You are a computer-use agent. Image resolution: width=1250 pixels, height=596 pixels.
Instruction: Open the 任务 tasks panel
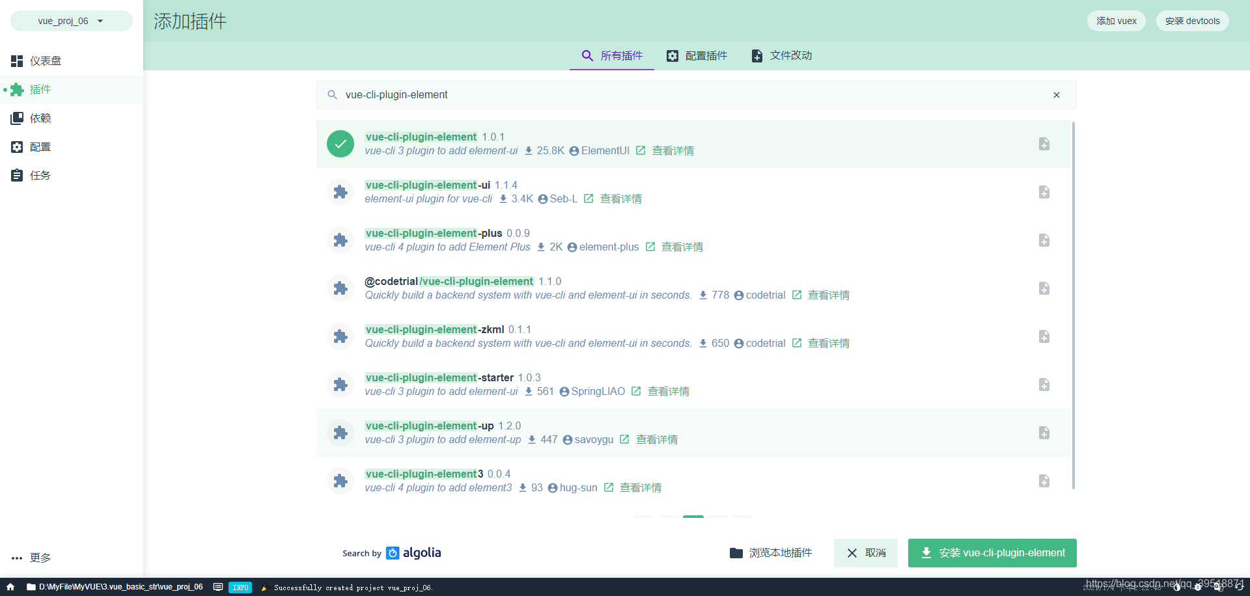click(40, 174)
